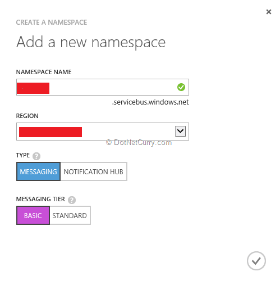Click the DotNetCurry.com watermark text
This screenshot has width=280, height=285.
(139, 143)
